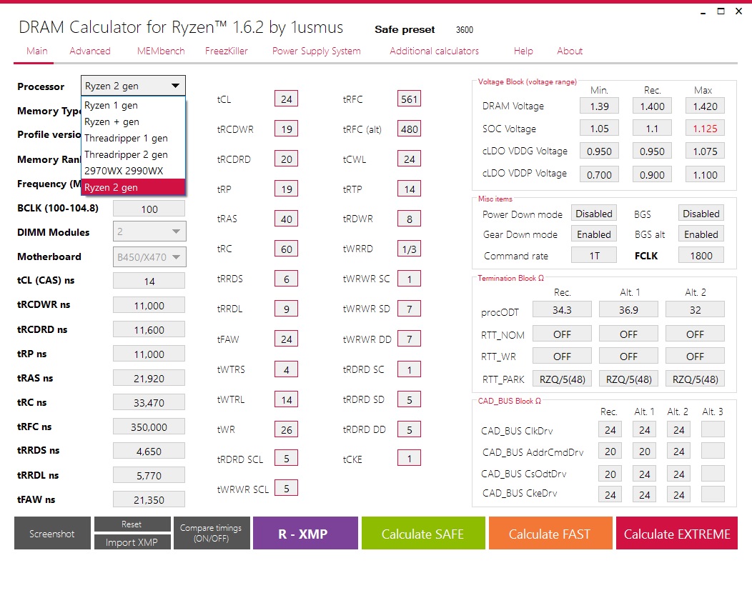Click the tWRRD value 1/3
Viewport: 752px width, 593px height.
click(409, 249)
